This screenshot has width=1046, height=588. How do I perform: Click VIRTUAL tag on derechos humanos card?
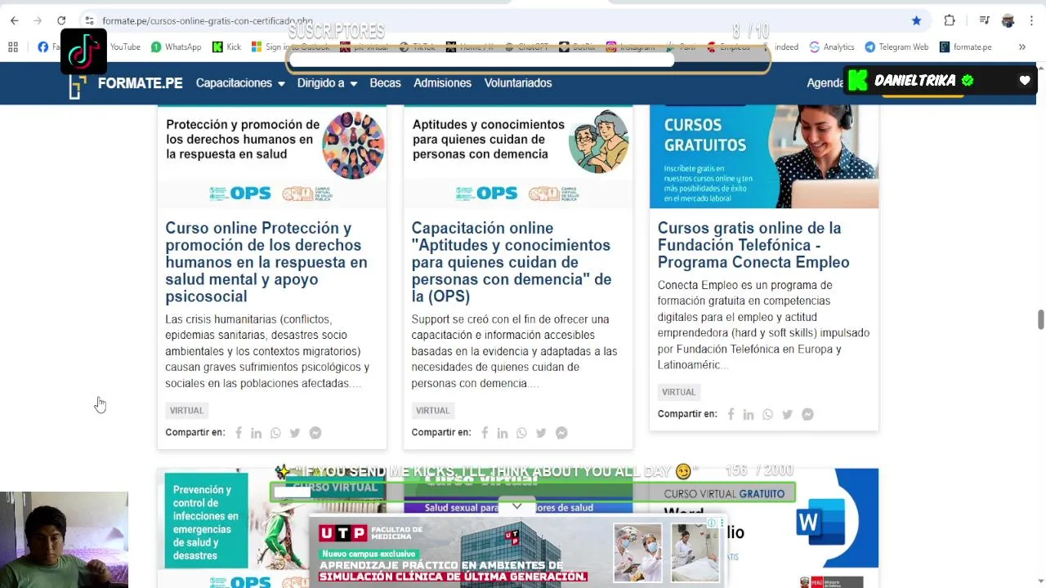(x=186, y=411)
